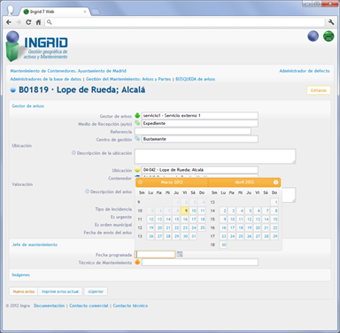Open the BÚSQUEDA de avisos breadcrumb link
Screen dimensions: 340x333
196,79
